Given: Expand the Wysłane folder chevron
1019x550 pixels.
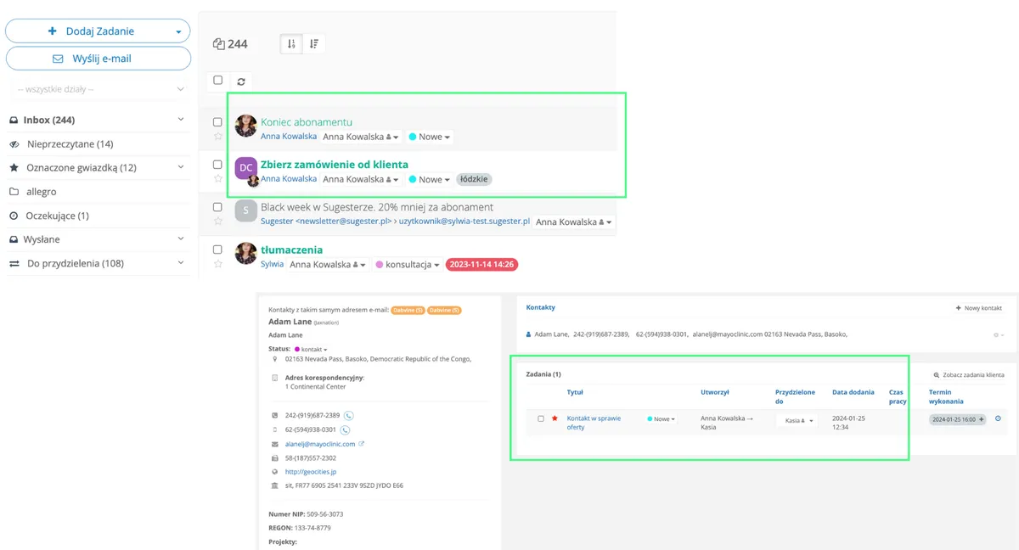Looking at the screenshot, I should click(181, 239).
